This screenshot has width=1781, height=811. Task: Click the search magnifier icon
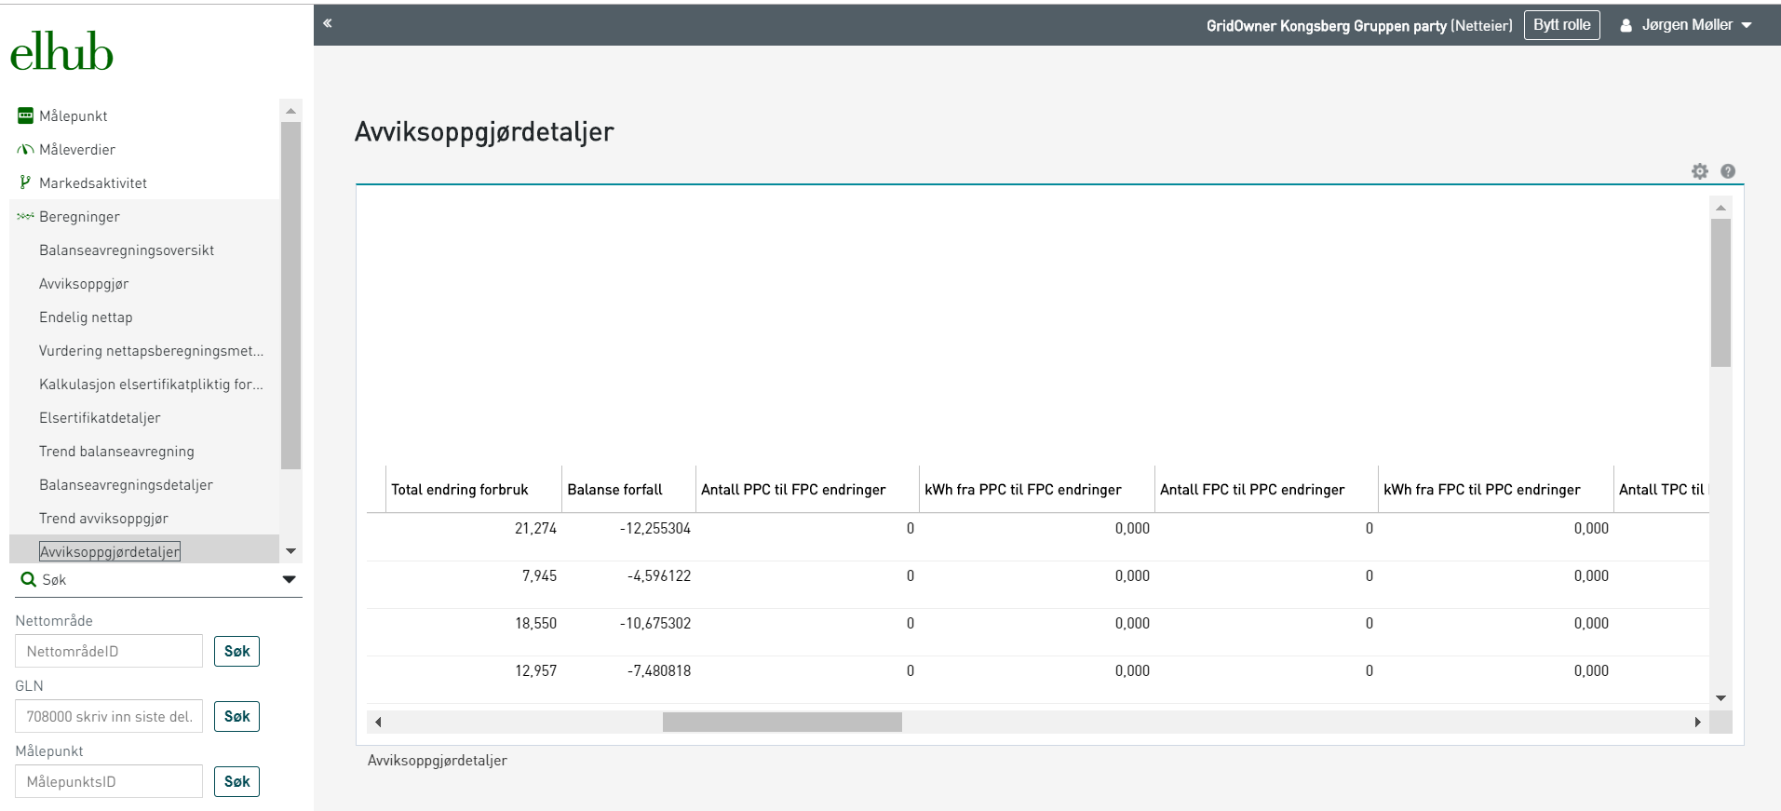tap(28, 579)
